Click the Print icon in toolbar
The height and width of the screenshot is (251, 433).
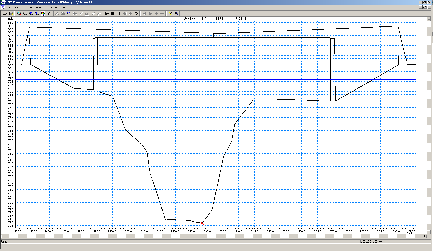tap(5, 13)
